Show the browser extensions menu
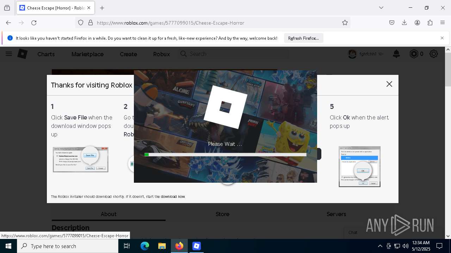This screenshot has height=253, width=451. (430, 22)
